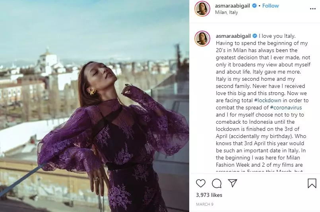Image resolution: width=320 pixels, height=212 pixels.
Task: Click the caption profile picture avatar
Action: (202, 39)
